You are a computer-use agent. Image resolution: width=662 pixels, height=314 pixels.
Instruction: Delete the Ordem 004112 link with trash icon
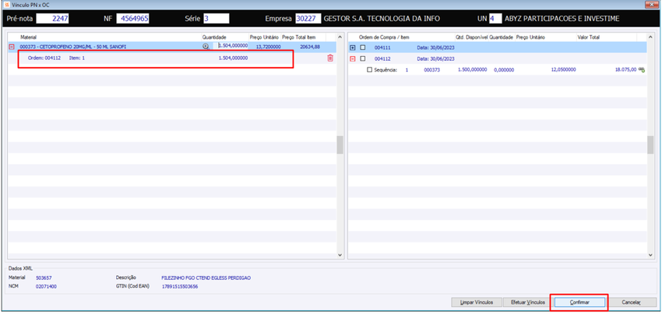coord(330,58)
